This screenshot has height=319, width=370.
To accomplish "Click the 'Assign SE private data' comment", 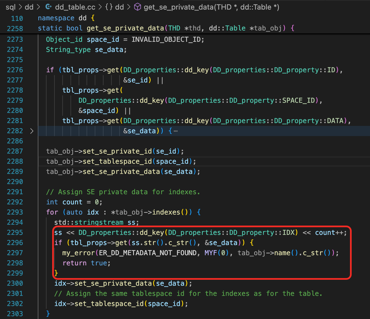I will [x=123, y=192].
